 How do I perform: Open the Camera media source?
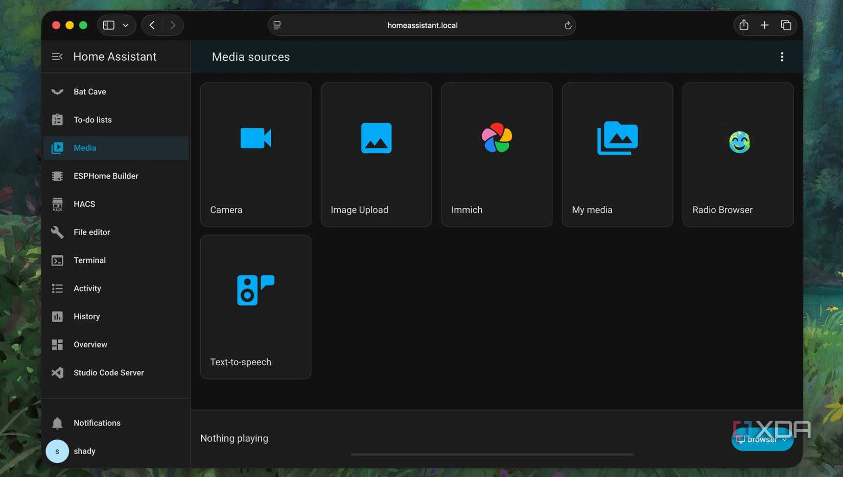[x=255, y=155]
